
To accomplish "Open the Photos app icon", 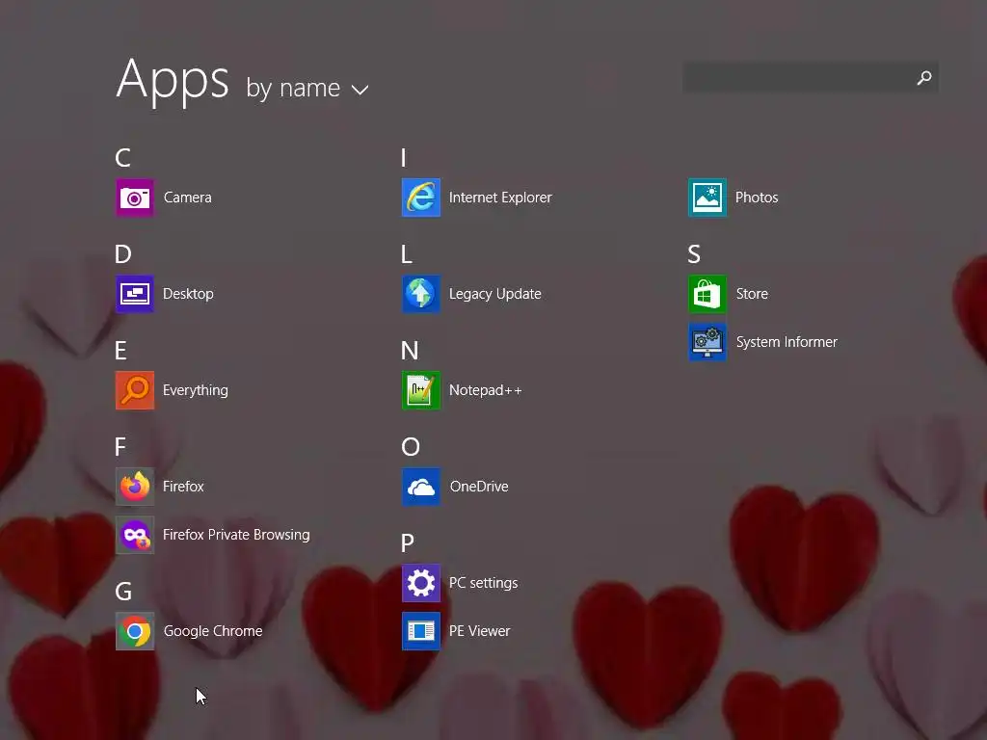I will 707,198.
